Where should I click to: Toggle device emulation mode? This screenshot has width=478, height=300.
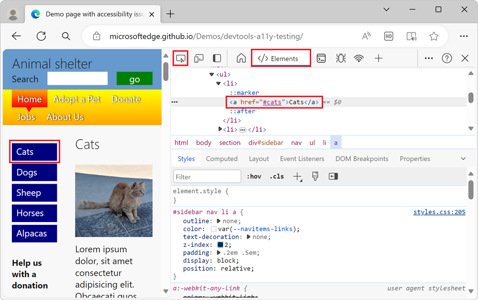click(199, 58)
